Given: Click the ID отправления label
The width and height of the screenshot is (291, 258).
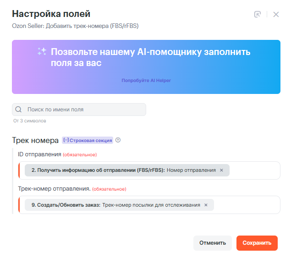Looking at the screenshot, I should 39,154.
